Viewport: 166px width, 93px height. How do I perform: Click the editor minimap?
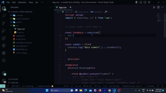point(160,18)
